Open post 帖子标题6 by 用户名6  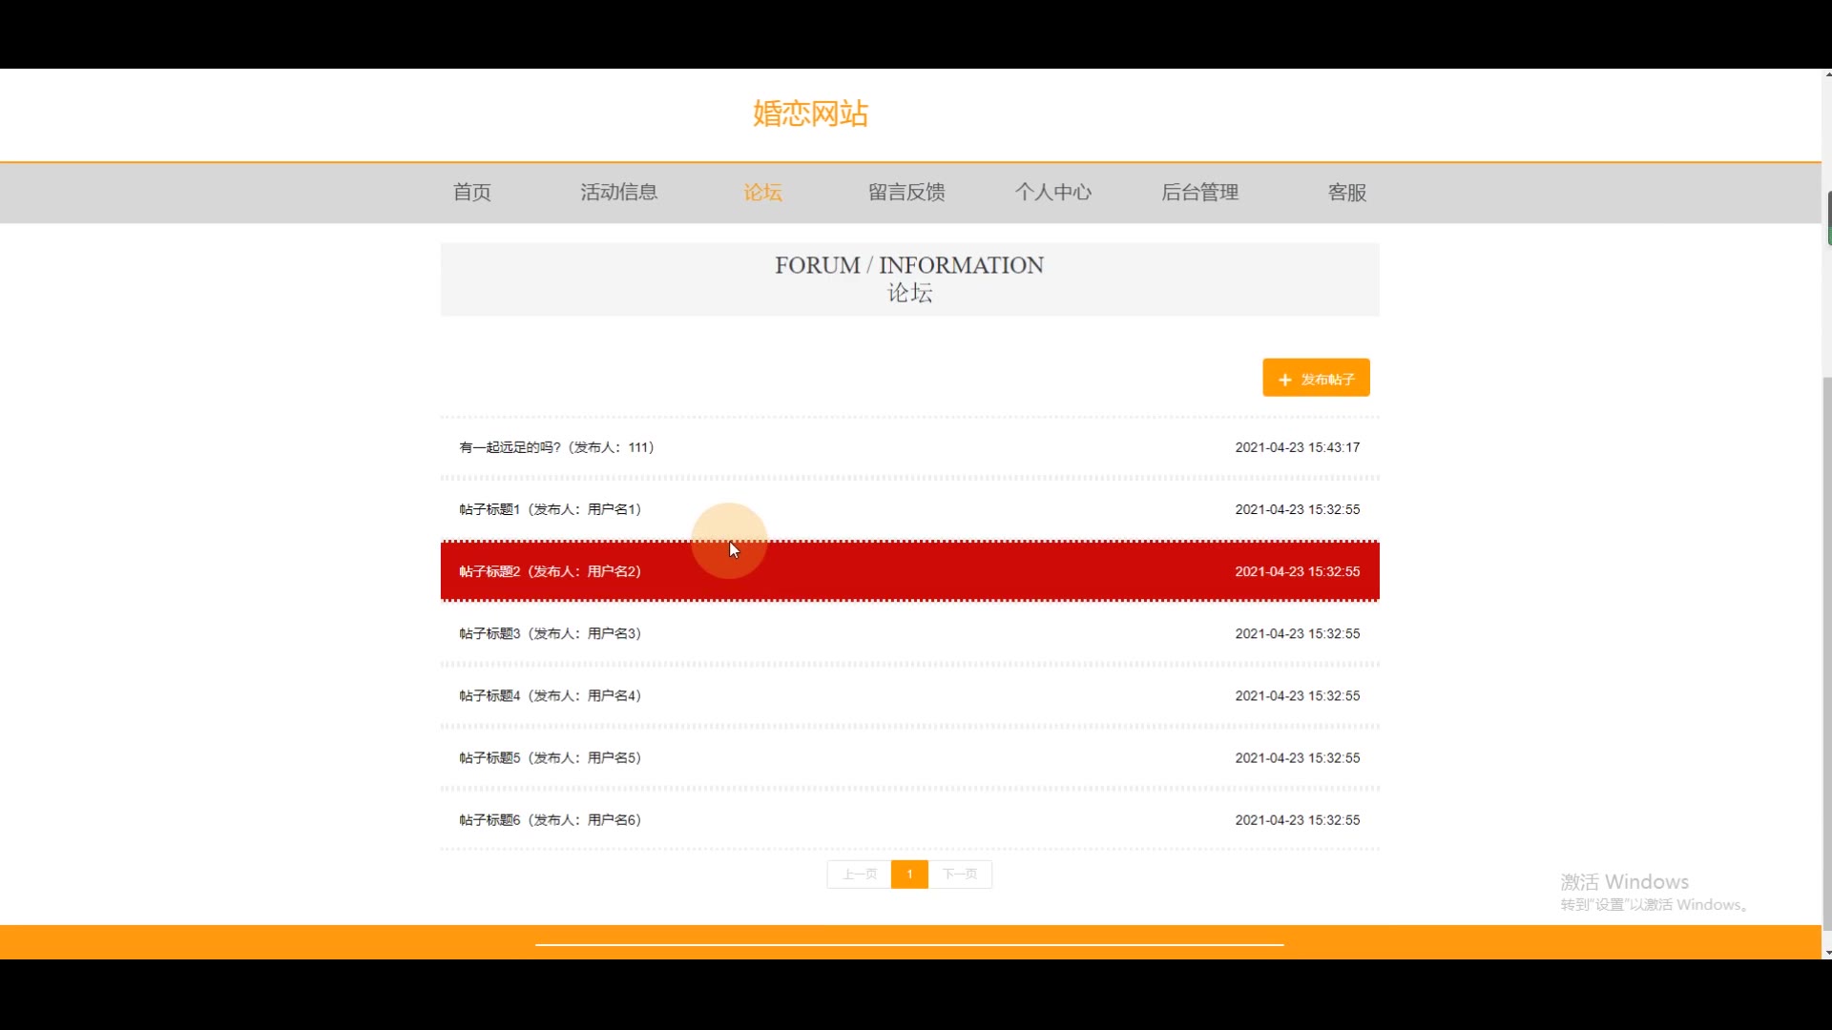550,819
